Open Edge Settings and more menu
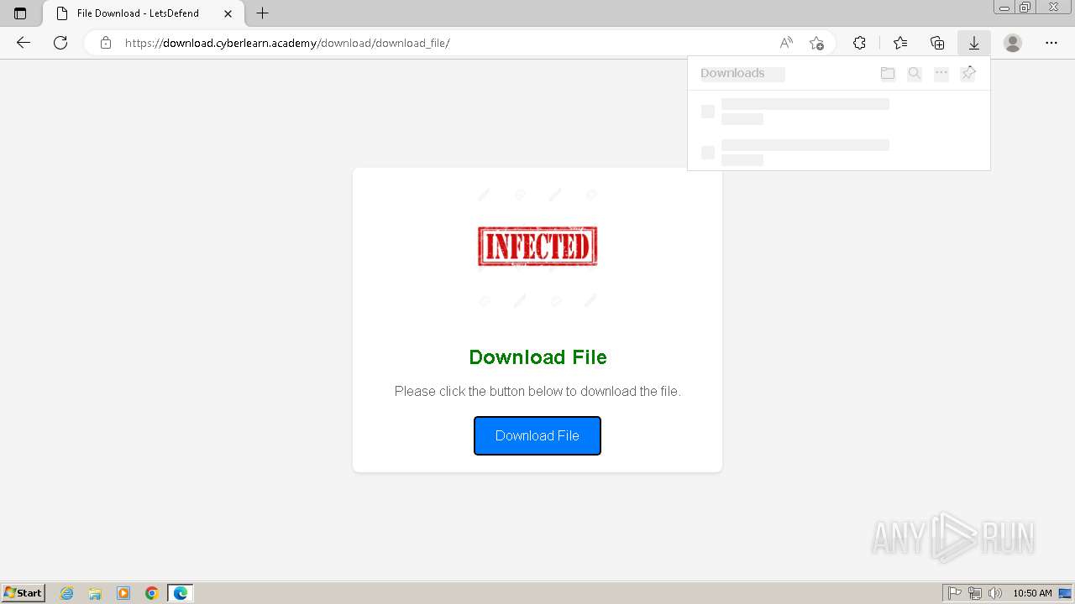The height and width of the screenshot is (604, 1075). [x=1051, y=43]
